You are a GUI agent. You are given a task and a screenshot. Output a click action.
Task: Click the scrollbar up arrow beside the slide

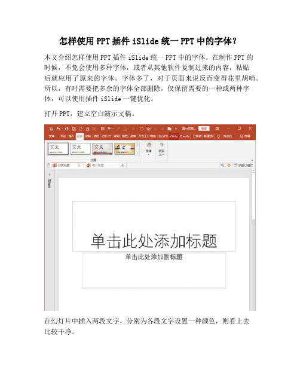click(x=253, y=171)
